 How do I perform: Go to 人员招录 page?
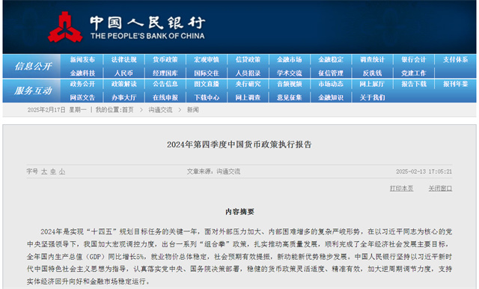pos(248,73)
